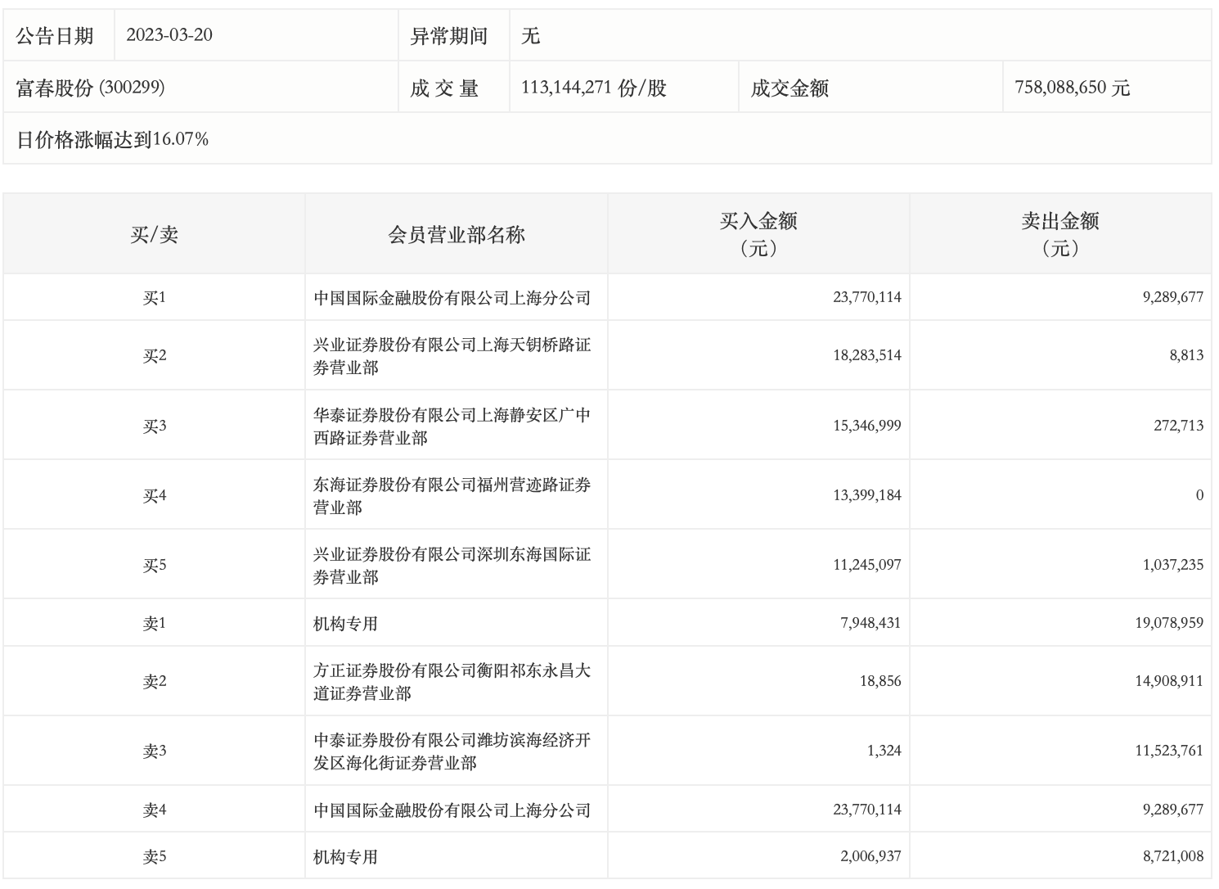Click the buy amount 18,283,514
This screenshot has height=889, width=1219.
pyautogui.click(x=866, y=355)
